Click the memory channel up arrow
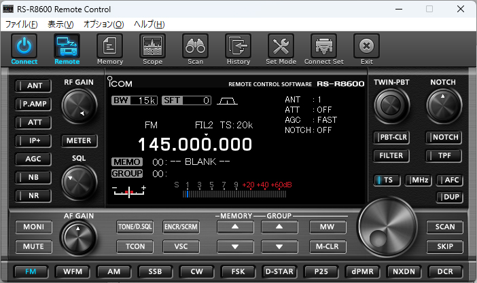Image resolution: width=477 pixels, height=283 pixels. pos(235,227)
